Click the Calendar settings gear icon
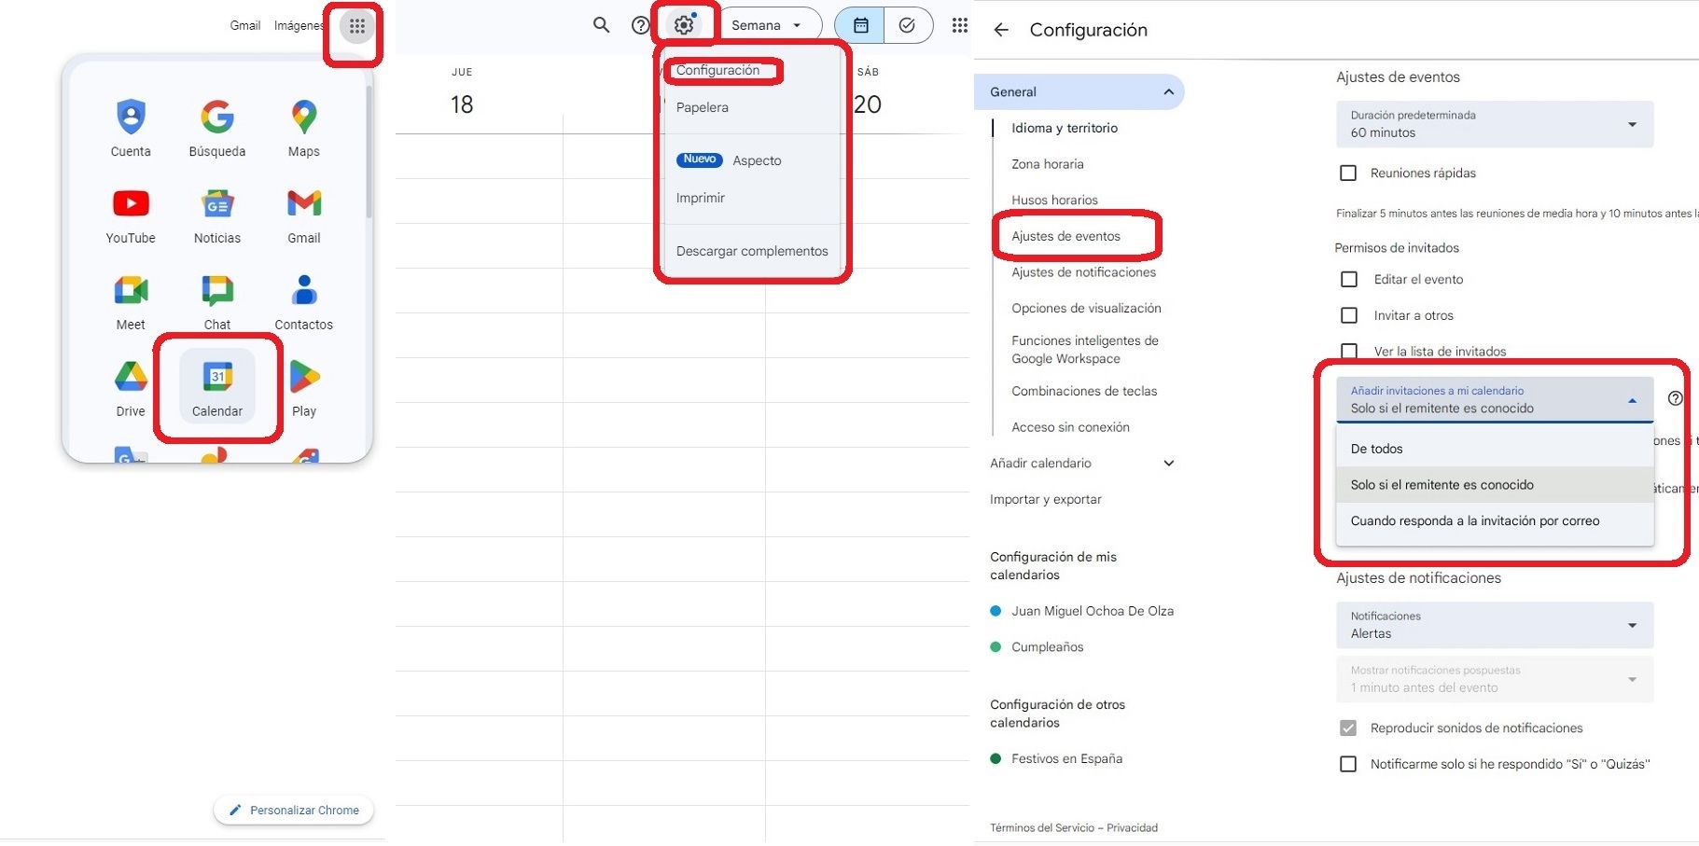Screen dimensions: 1699x846 pos(685,24)
